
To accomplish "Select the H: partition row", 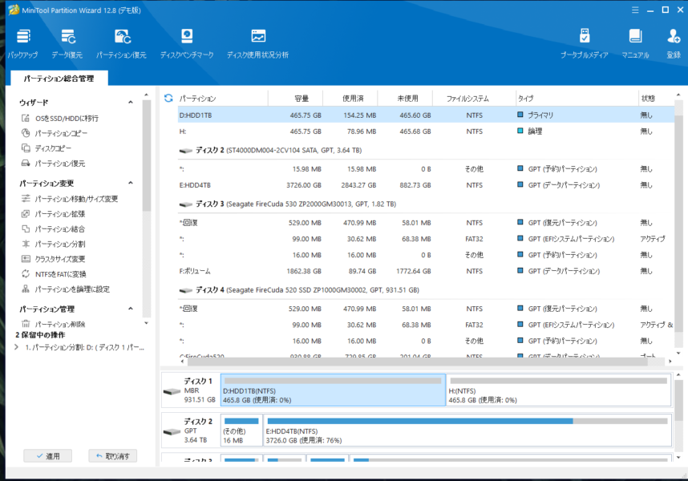I will click(x=426, y=131).
